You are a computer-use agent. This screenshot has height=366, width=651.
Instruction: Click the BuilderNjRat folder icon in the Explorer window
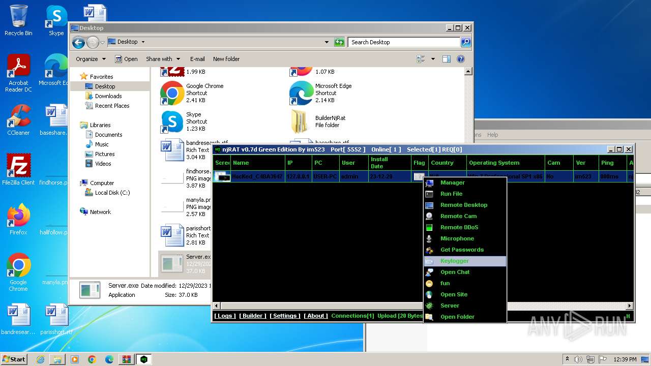coord(301,121)
